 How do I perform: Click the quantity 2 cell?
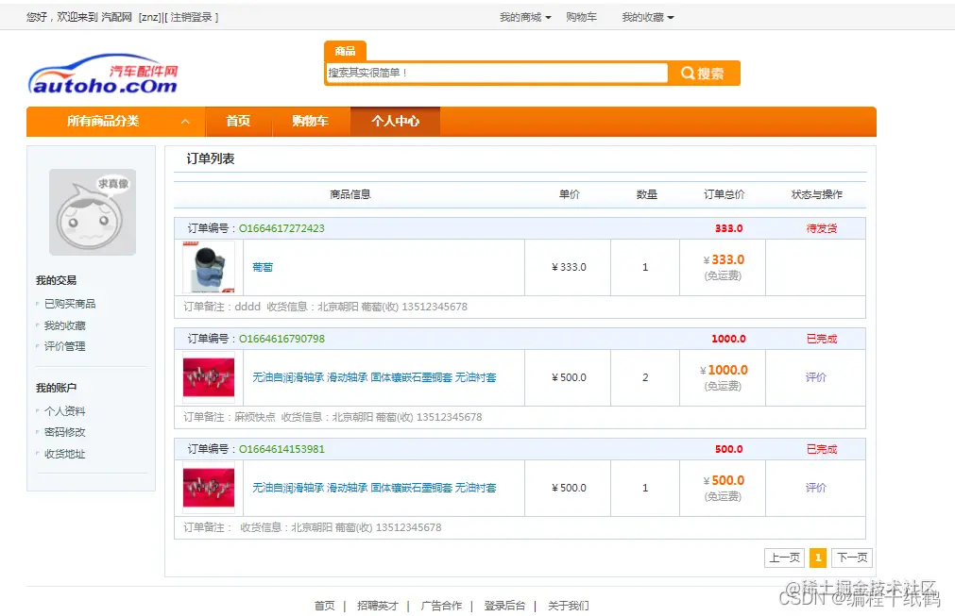pyautogui.click(x=645, y=377)
